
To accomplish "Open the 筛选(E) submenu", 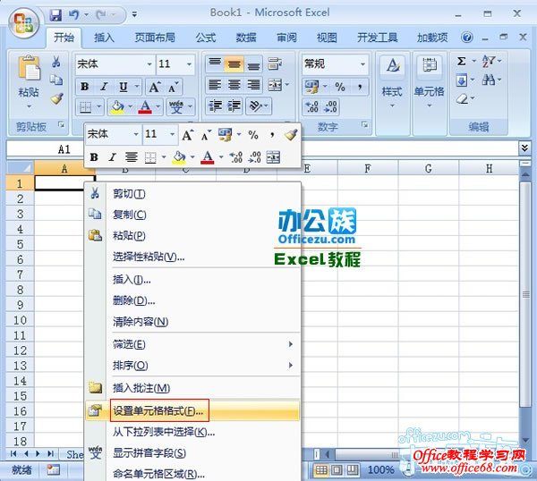I will coord(192,344).
